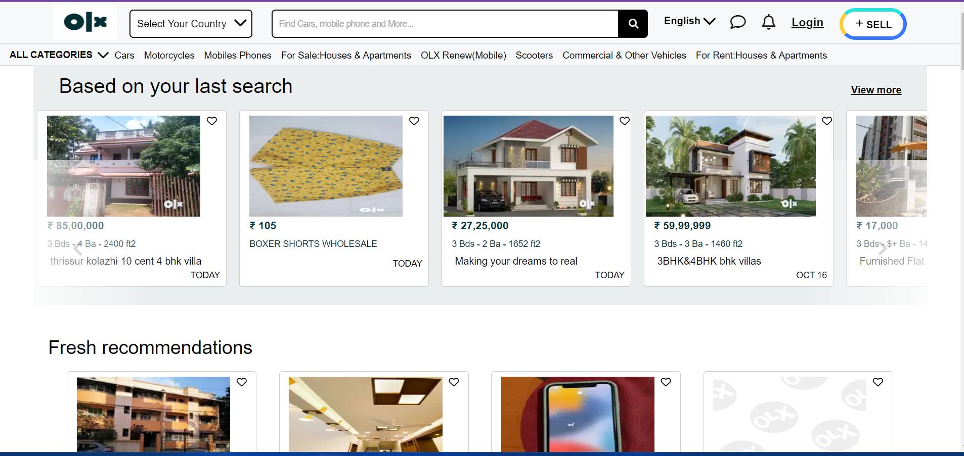Click the OLX logo

pos(85,22)
